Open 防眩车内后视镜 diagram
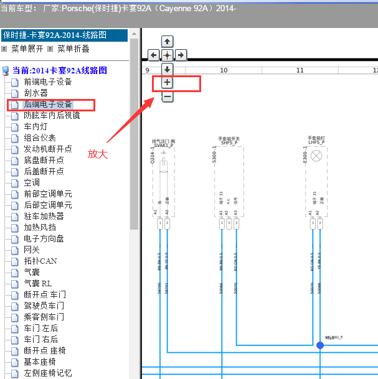Screen dimensions: 378x379 click(x=52, y=115)
